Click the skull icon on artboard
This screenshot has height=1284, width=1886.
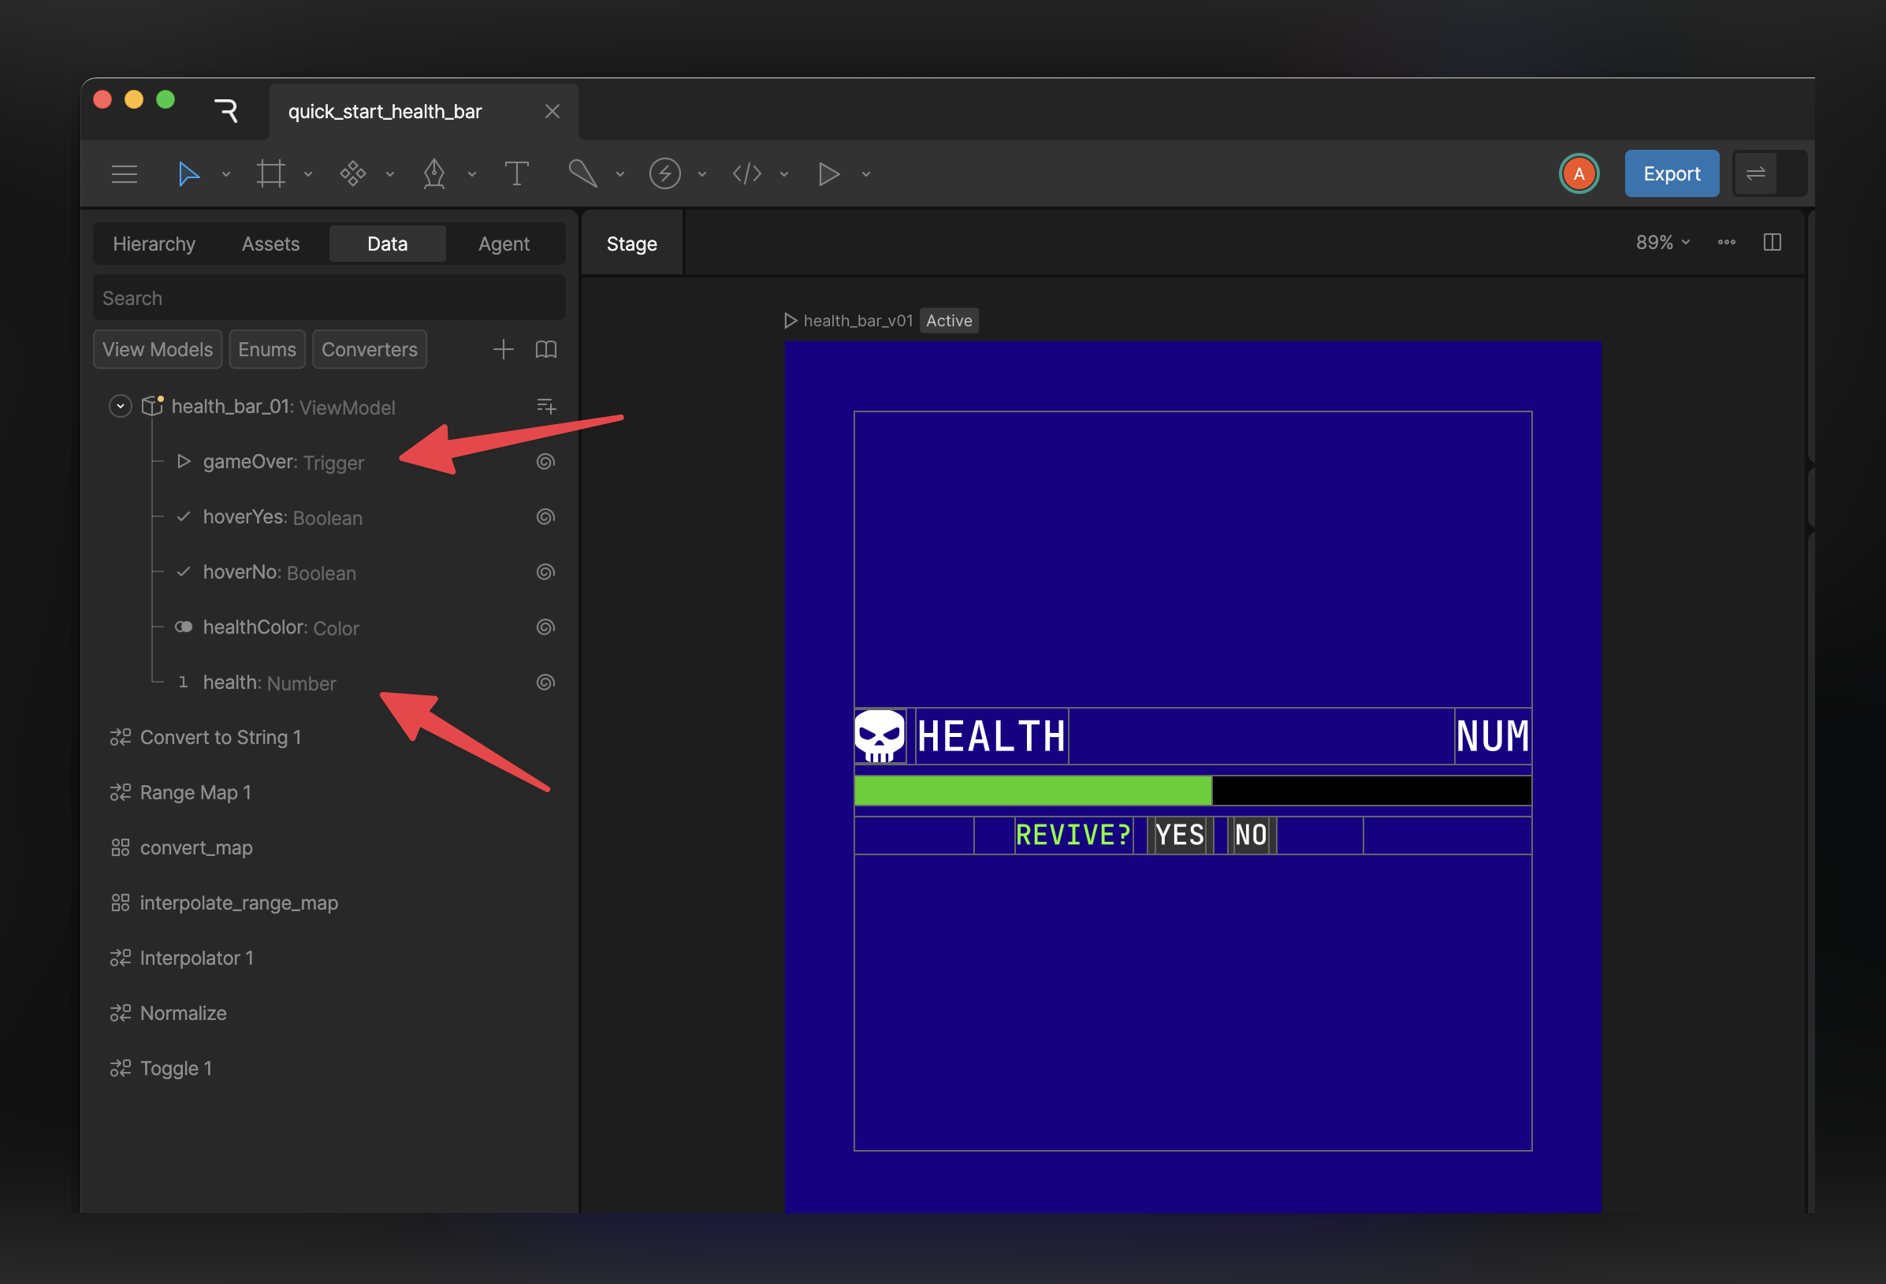[879, 736]
